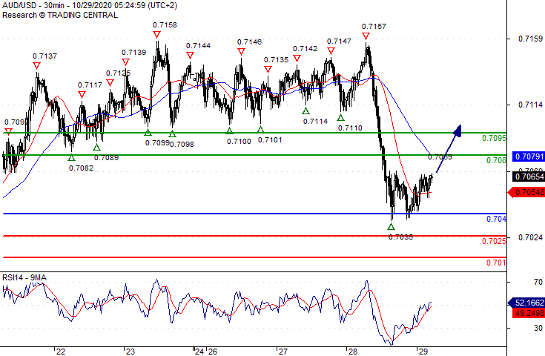Click the 0.7146 peak label
The height and width of the screenshot is (356, 545).
click(250, 42)
